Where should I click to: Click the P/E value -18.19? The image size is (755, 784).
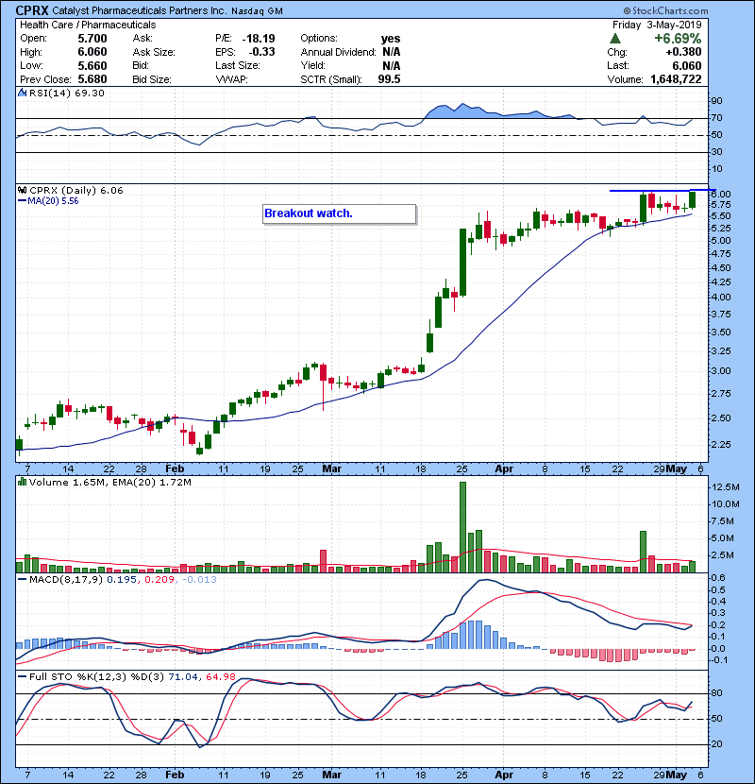[259, 39]
